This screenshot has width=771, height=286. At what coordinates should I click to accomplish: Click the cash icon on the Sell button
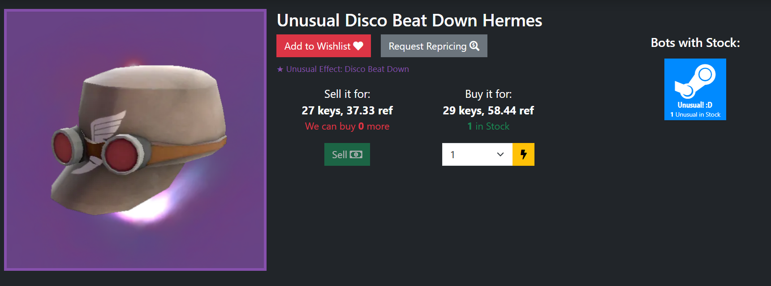click(x=356, y=155)
